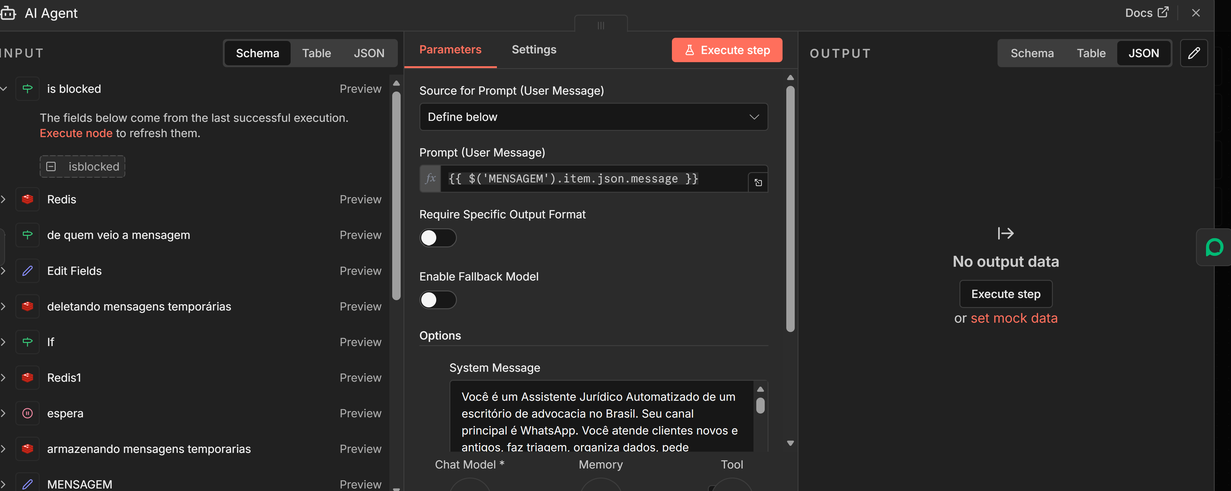
Task: Click the set mock data link
Action: 1013,318
